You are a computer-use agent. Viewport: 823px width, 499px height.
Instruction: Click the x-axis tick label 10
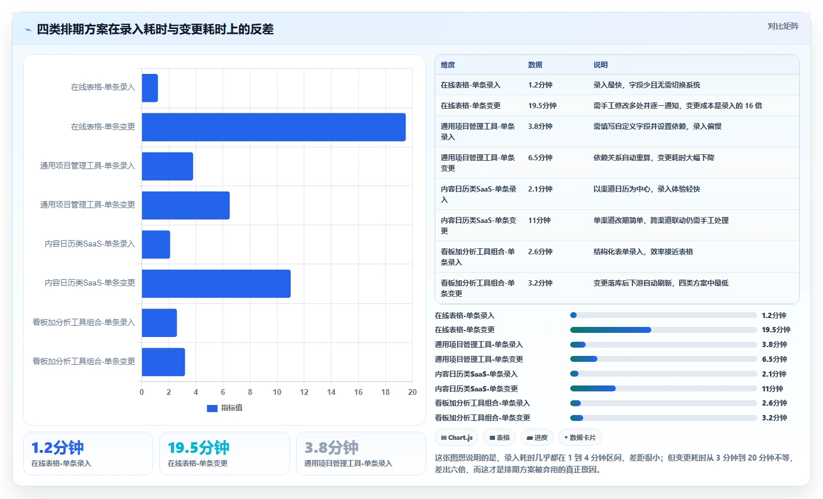(x=277, y=392)
